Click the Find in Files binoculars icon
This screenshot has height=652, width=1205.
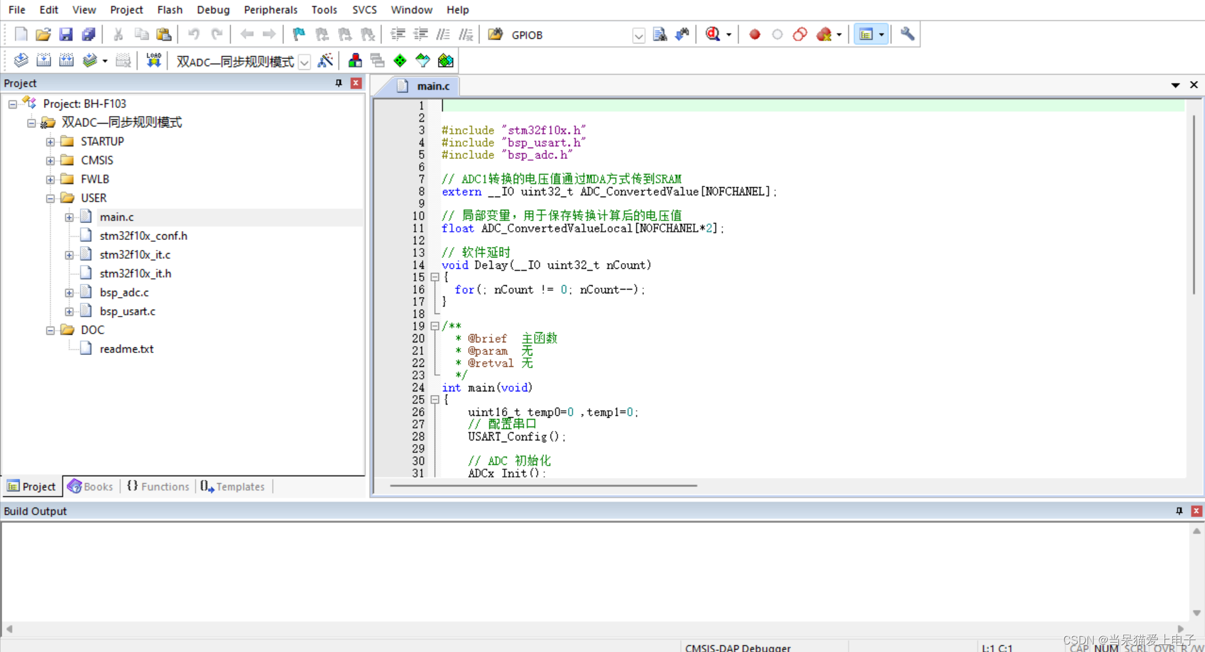660,35
